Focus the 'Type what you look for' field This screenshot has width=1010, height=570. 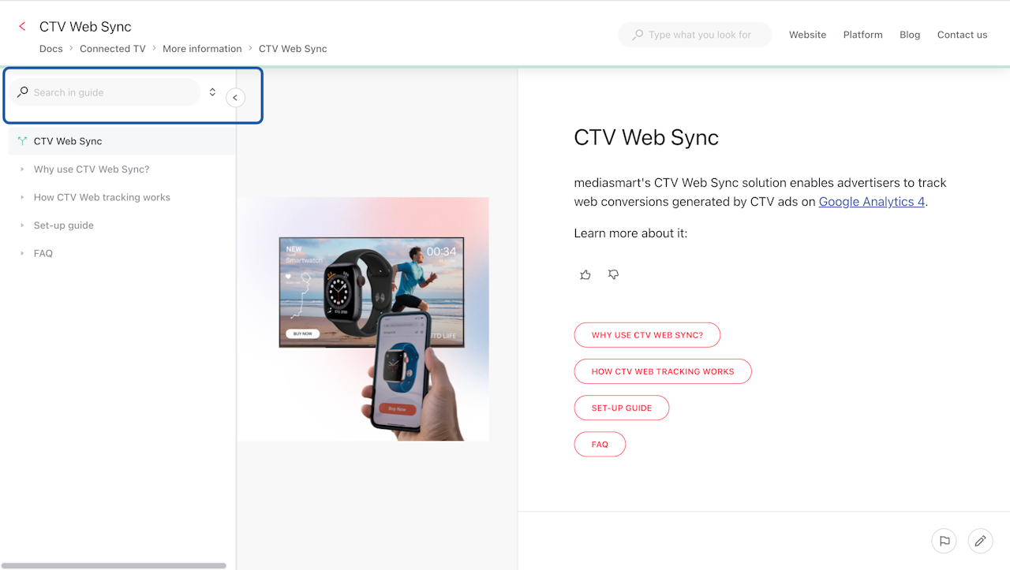(x=694, y=35)
